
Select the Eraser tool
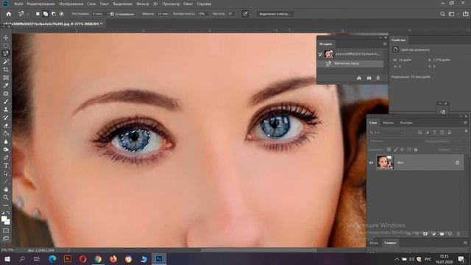click(6, 126)
